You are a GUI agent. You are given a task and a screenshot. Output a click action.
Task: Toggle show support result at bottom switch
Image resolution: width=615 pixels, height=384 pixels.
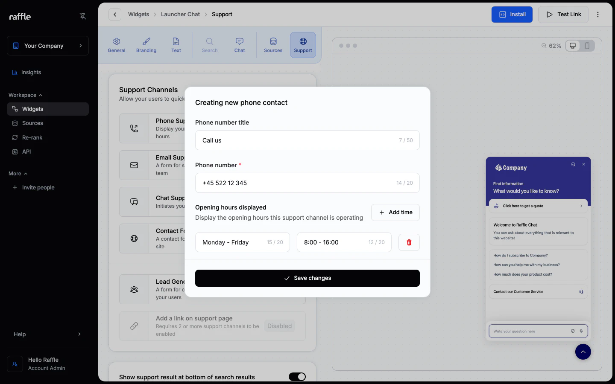(297, 377)
